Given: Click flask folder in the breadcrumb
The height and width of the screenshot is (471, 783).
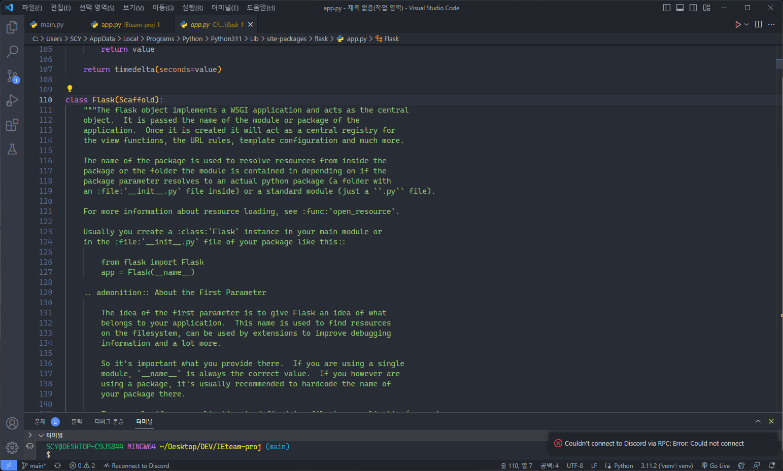Looking at the screenshot, I should [321, 39].
